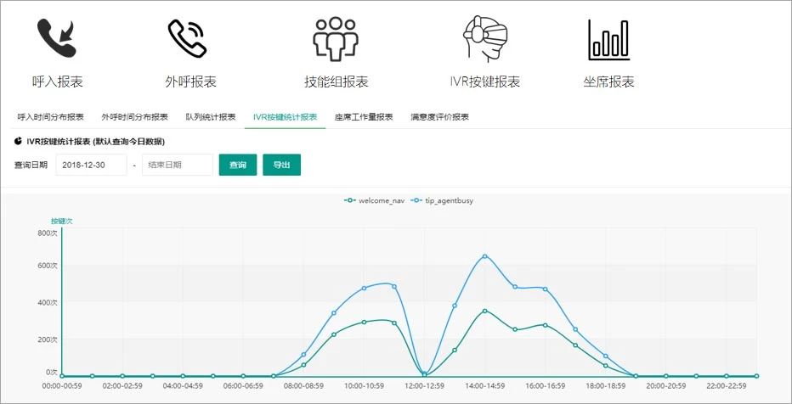Screen dimensions: 792x404
Task: Select the skill group people icon
Action: pos(336,38)
